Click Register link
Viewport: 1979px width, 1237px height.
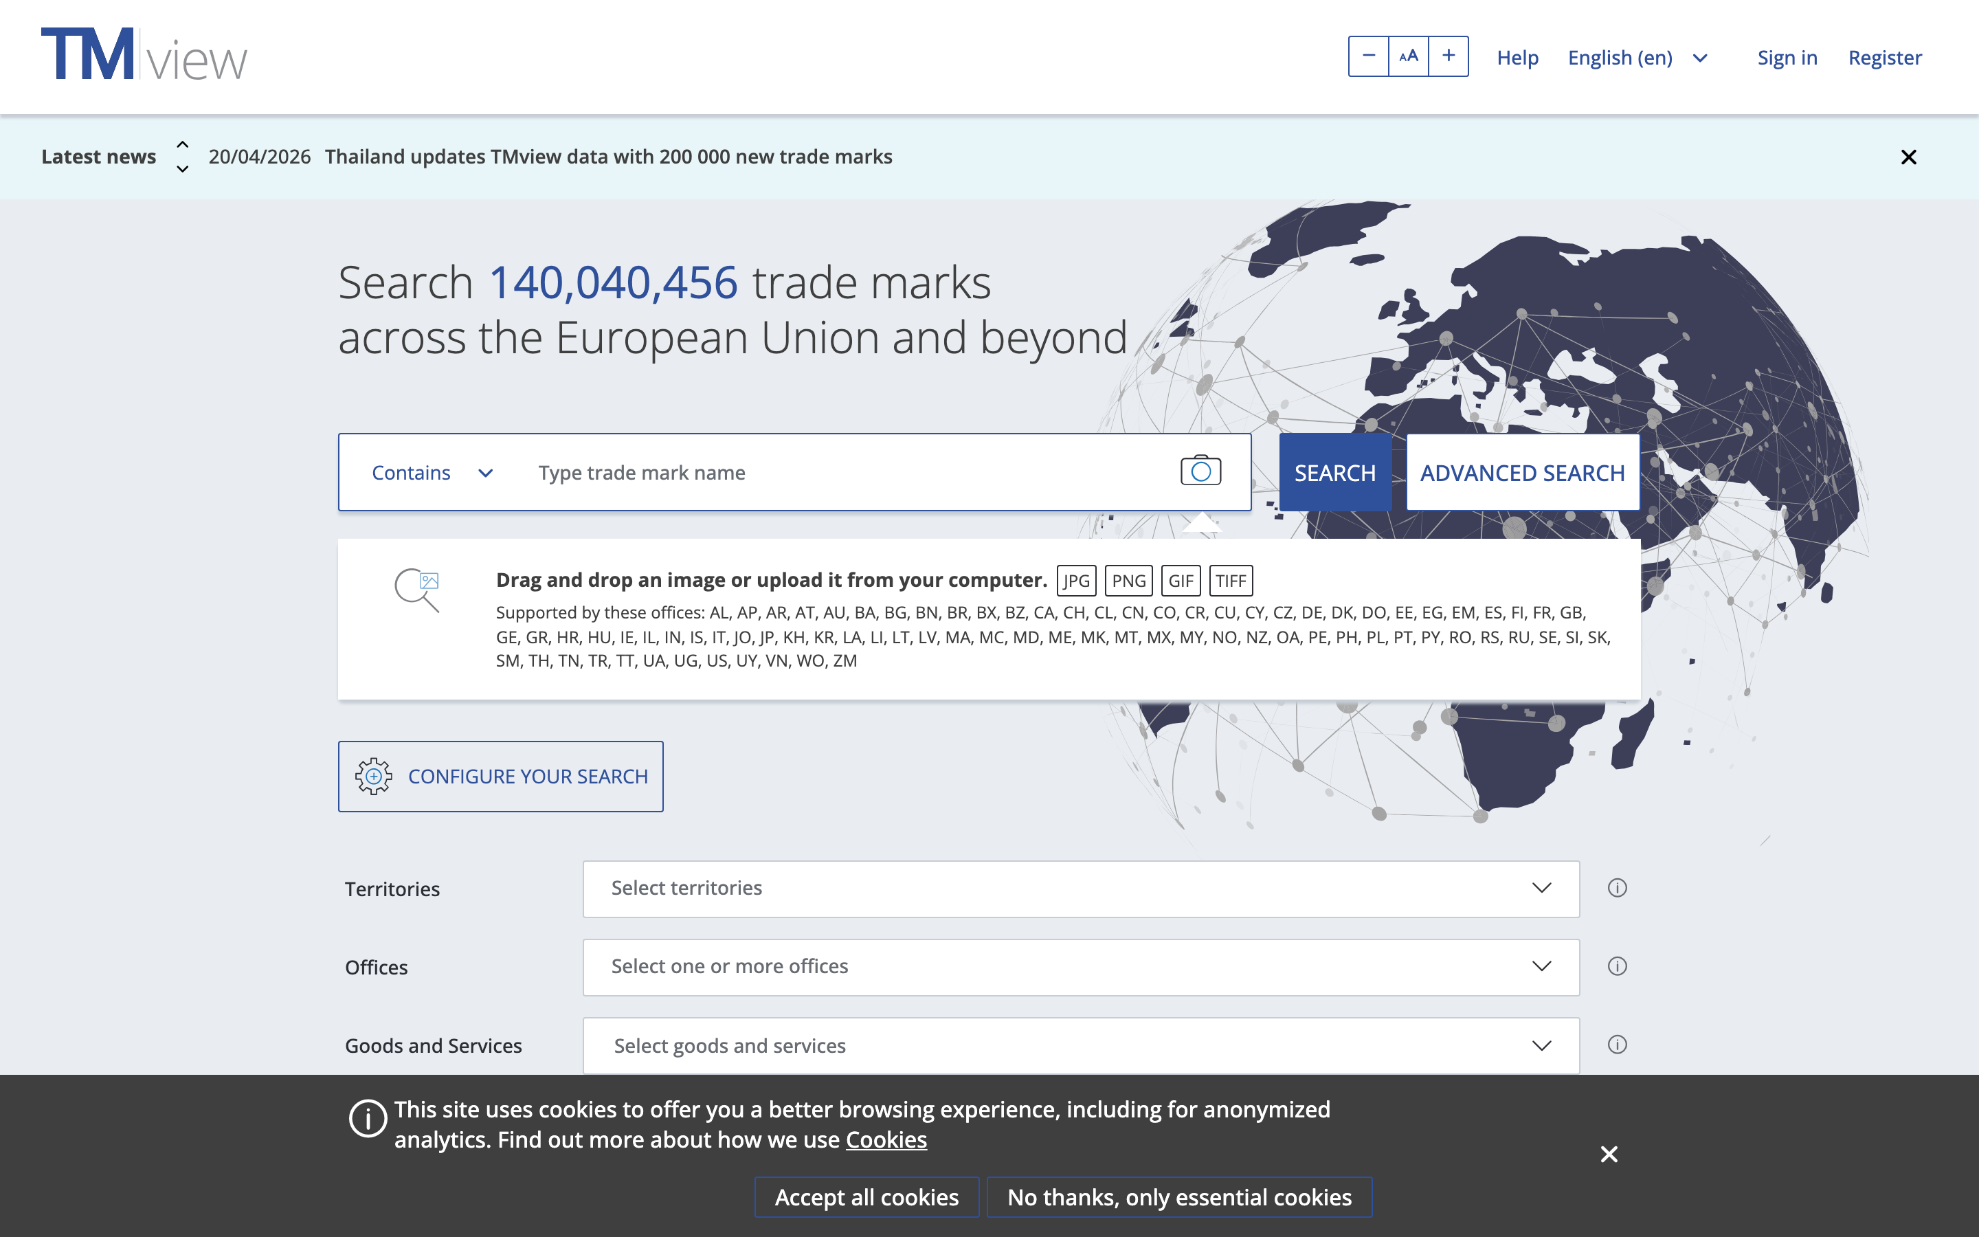tap(1885, 57)
